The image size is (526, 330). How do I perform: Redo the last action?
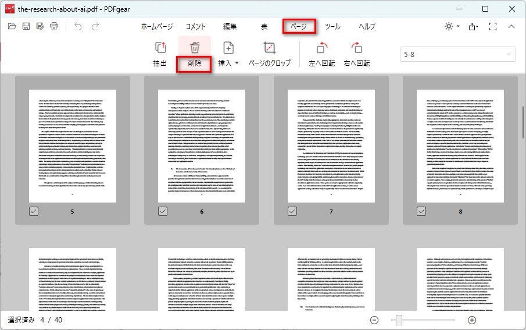(95, 26)
